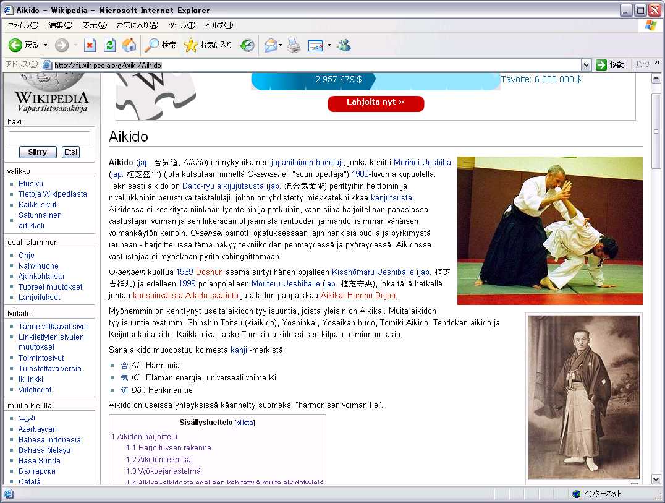Open Morihei Ueshiba article link
The image size is (665, 503).
point(422,162)
